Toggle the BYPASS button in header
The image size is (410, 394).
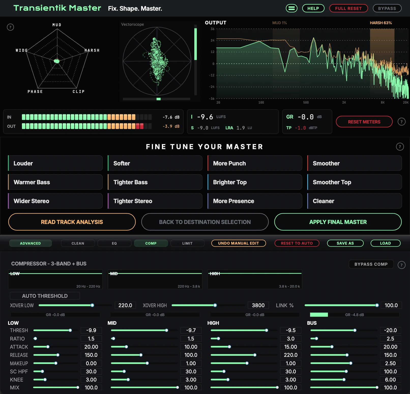387,8
